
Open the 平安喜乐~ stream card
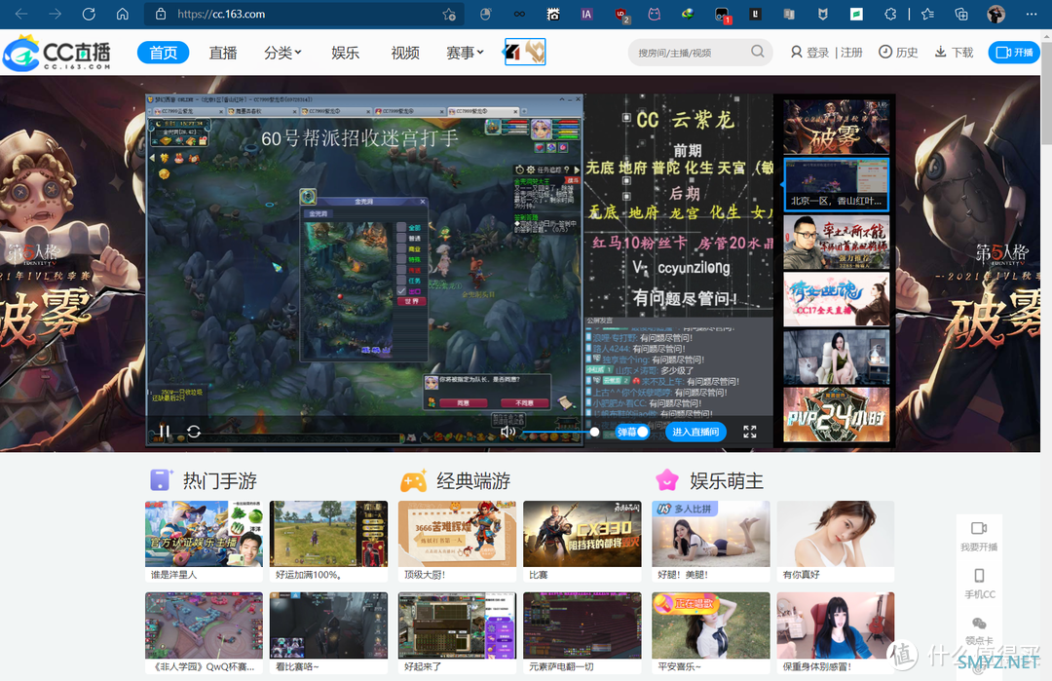[710, 633]
